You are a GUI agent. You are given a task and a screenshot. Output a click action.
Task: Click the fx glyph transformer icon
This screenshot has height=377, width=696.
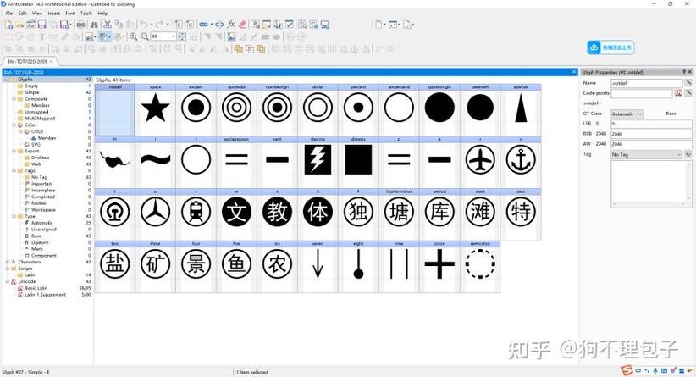tap(231, 25)
